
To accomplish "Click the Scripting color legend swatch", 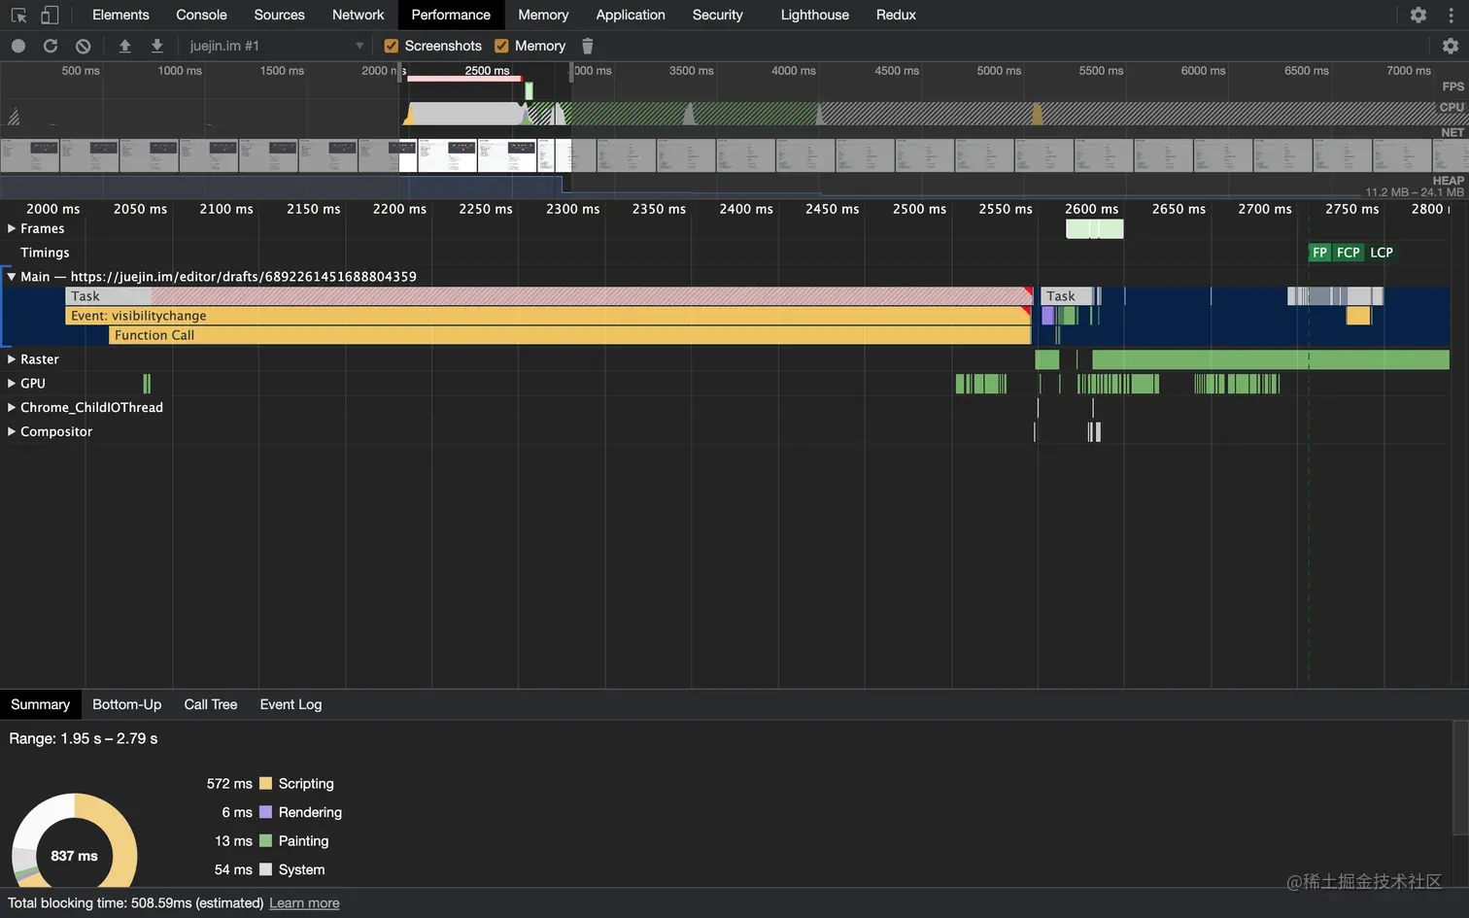I will (265, 784).
